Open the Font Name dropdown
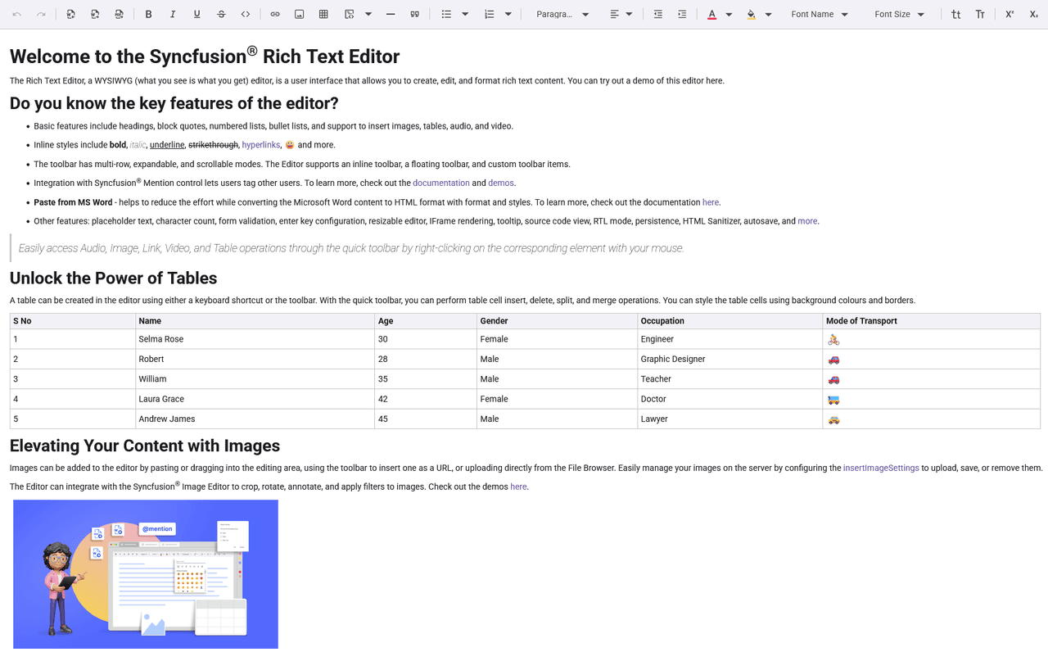This screenshot has height=661, width=1048. (x=820, y=14)
